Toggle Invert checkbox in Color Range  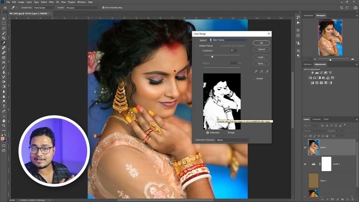click(254, 79)
